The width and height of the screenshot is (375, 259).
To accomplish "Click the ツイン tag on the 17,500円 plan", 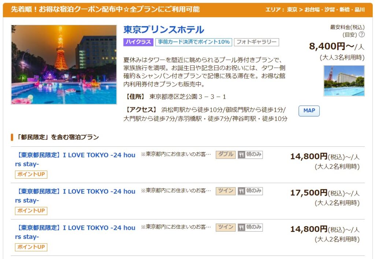I will click(x=226, y=191).
